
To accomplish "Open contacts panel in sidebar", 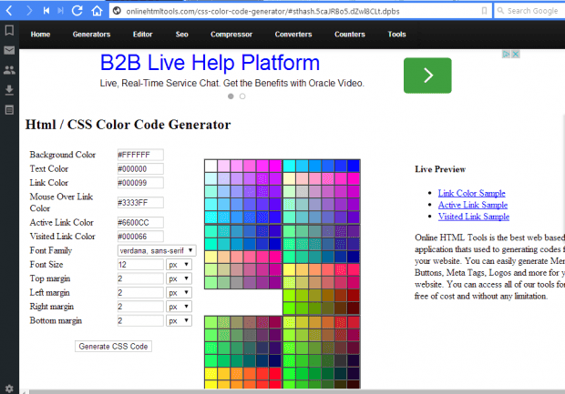I will (x=9, y=70).
